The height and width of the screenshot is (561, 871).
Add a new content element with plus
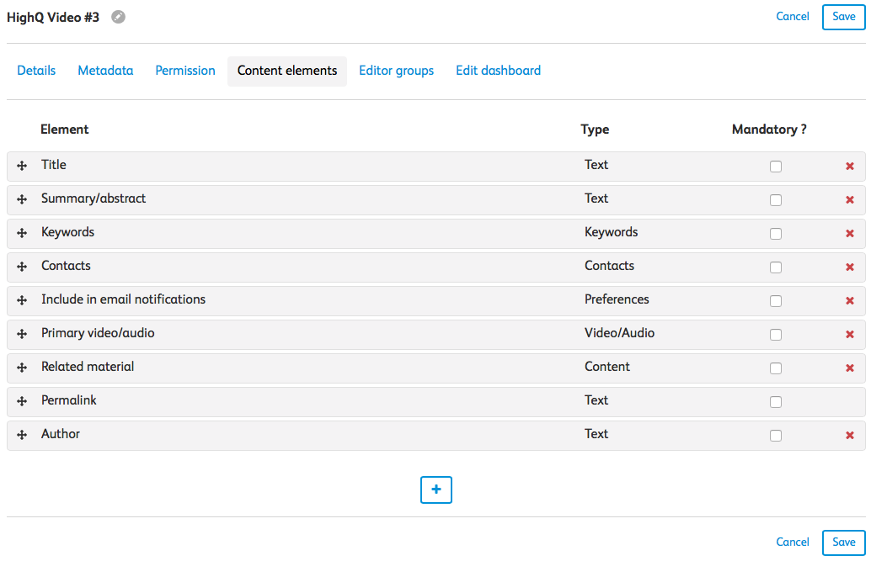(x=436, y=490)
